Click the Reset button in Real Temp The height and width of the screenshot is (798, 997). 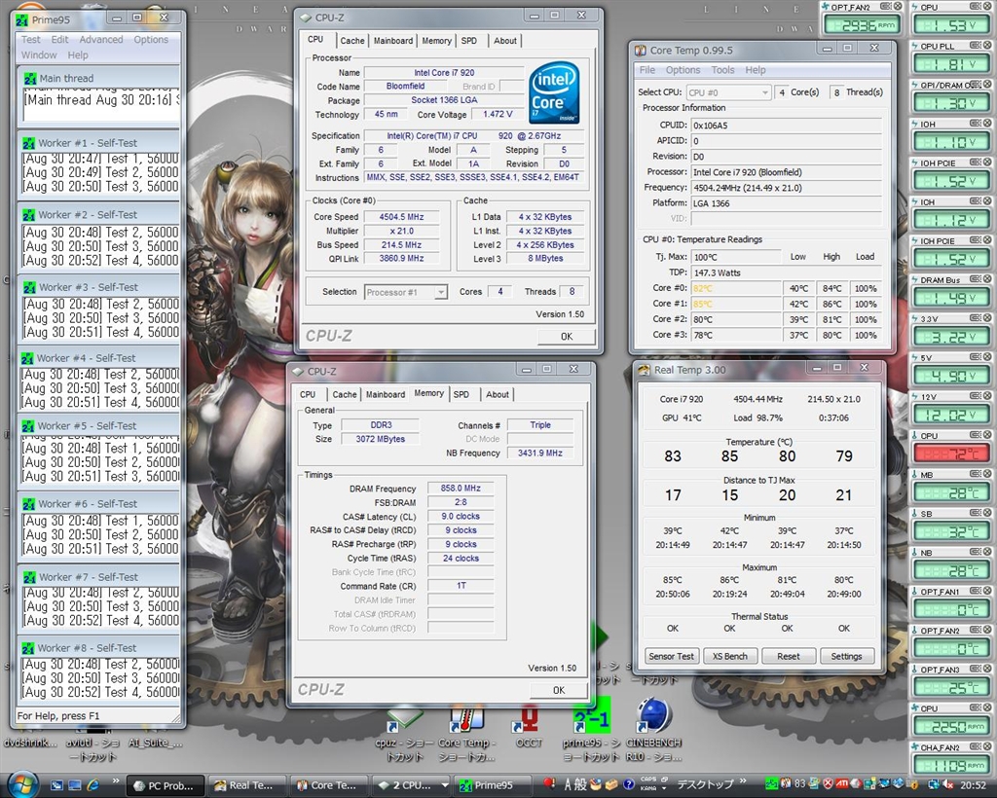pyautogui.click(x=789, y=656)
